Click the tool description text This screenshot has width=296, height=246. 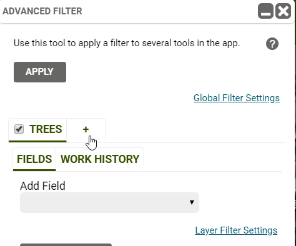pos(127,43)
